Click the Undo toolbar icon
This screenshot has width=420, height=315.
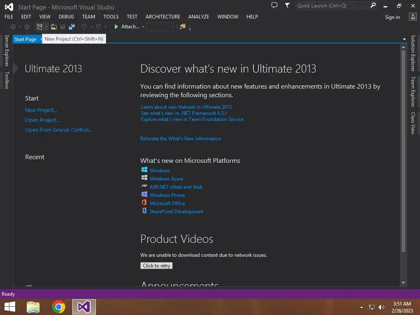point(84,27)
